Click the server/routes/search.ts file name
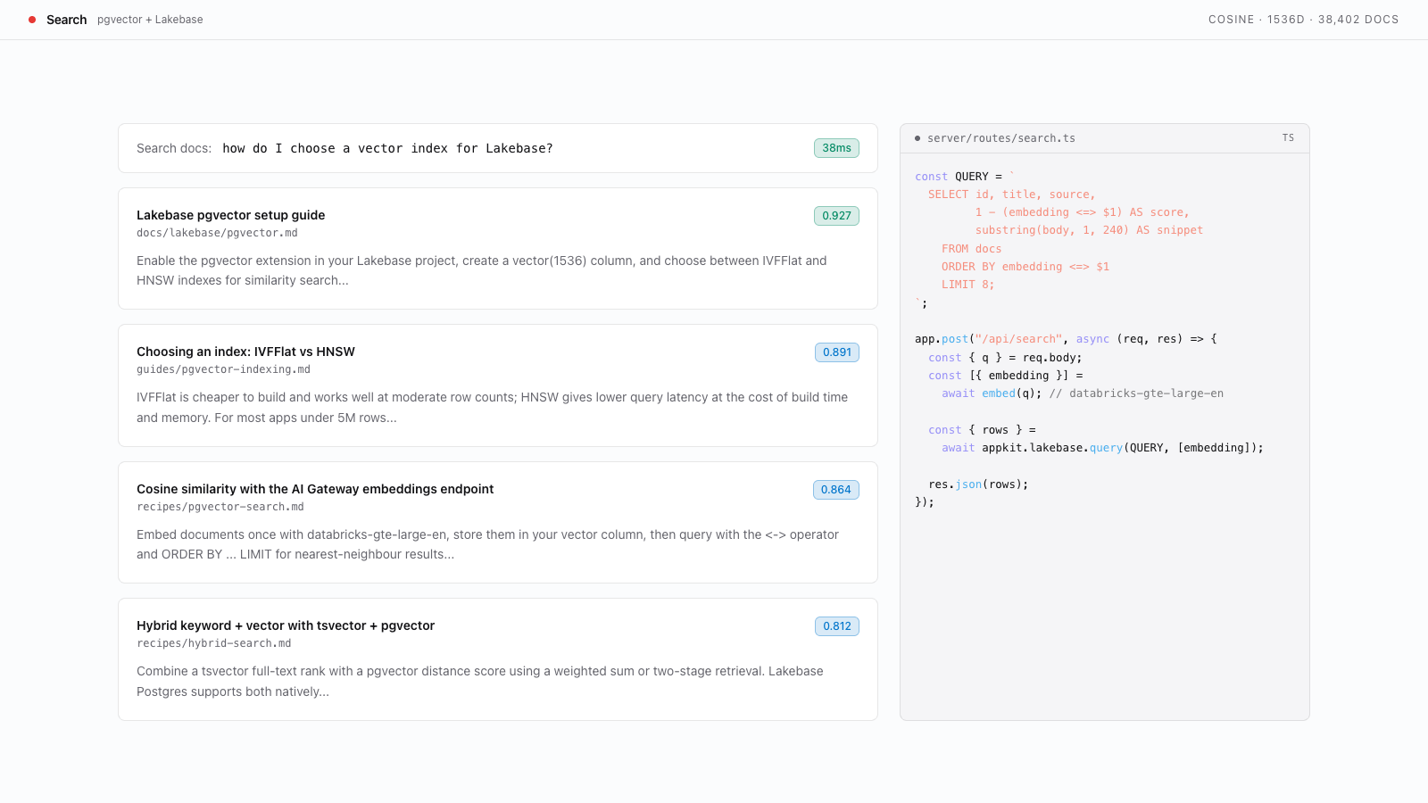Image resolution: width=1428 pixels, height=803 pixels. 1001,138
